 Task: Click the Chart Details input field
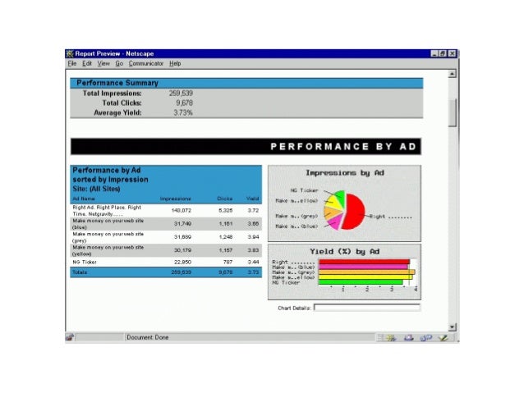point(367,308)
